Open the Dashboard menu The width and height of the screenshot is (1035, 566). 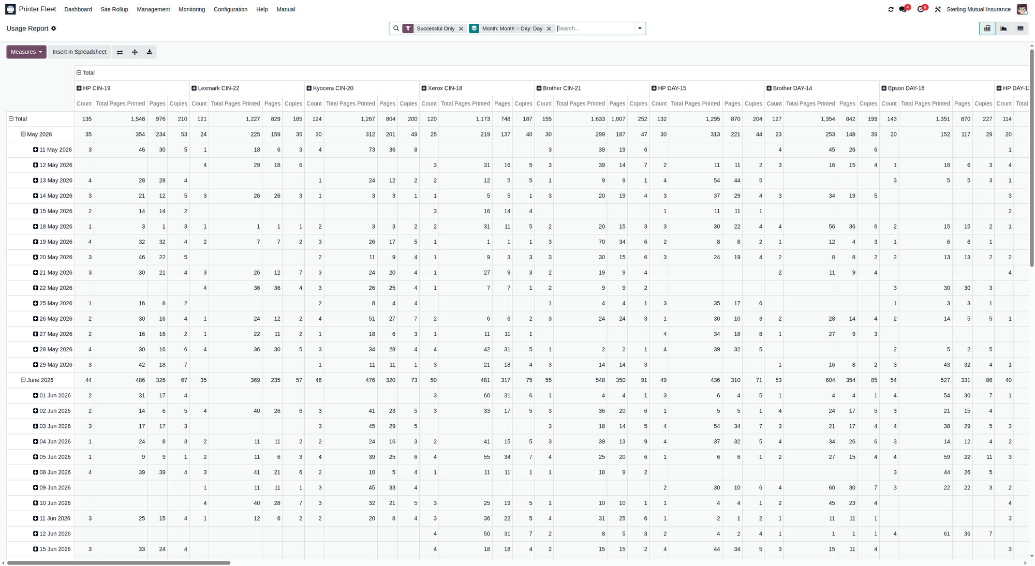pos(78,9)
